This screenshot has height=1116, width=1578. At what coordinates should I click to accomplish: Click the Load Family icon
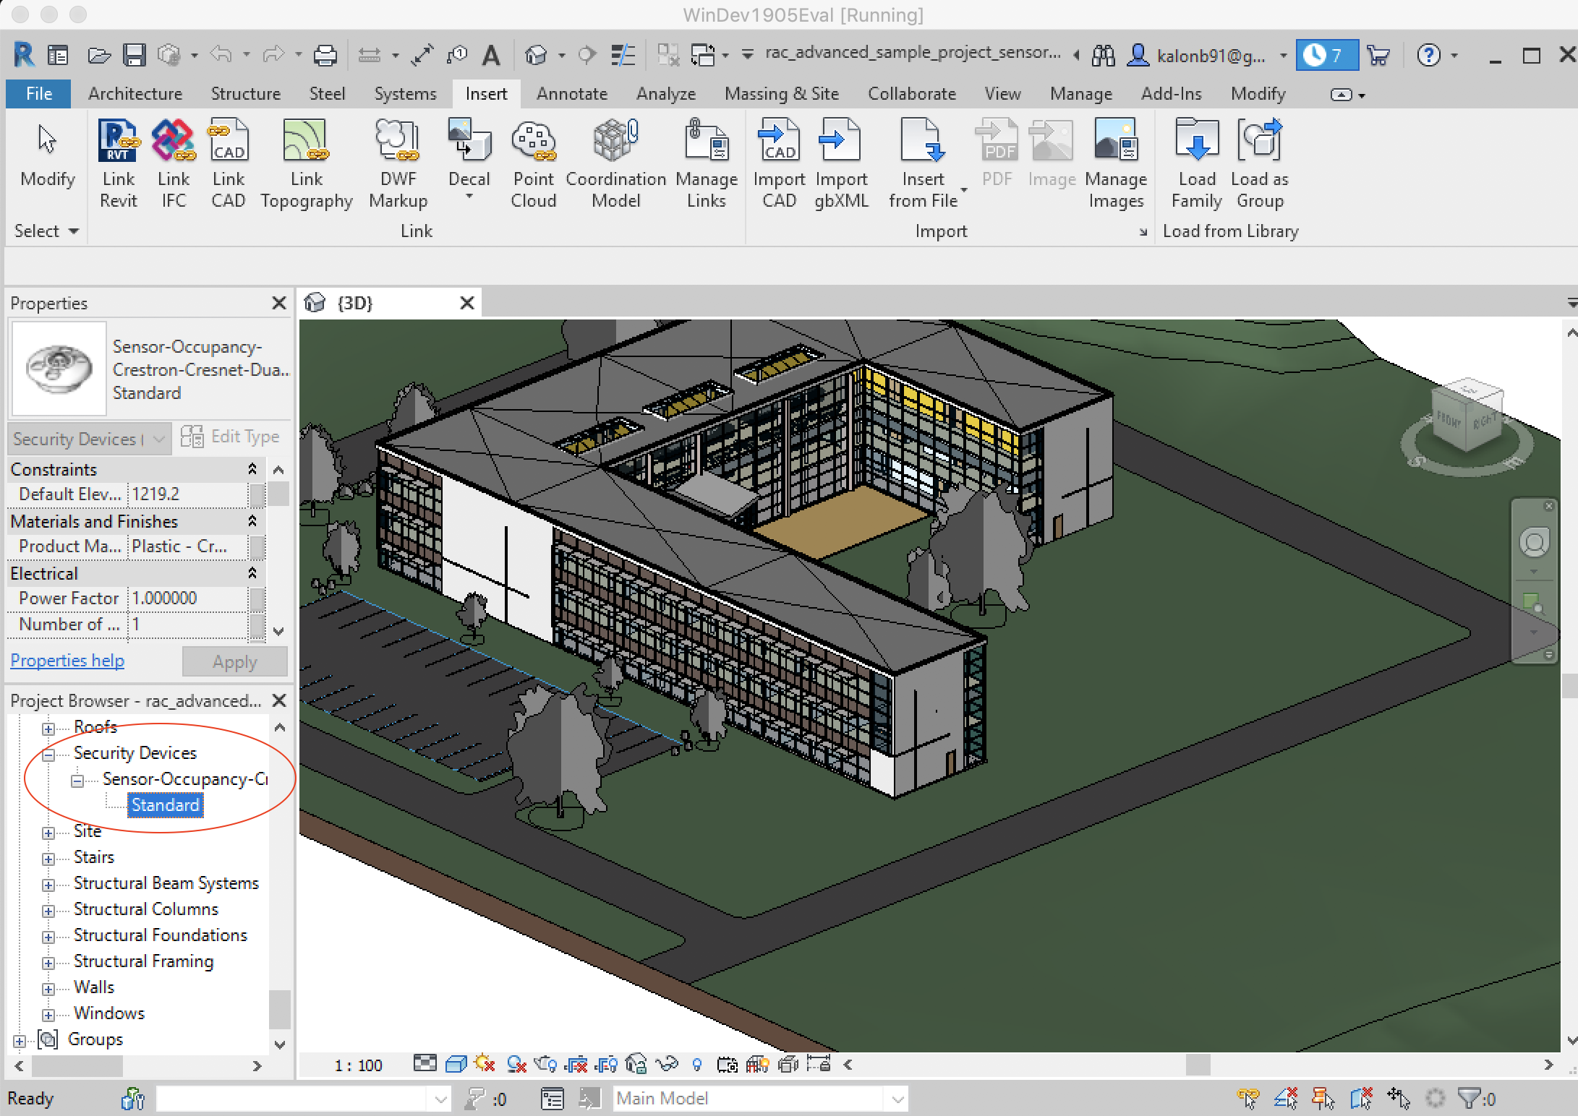pos(1196,163)
